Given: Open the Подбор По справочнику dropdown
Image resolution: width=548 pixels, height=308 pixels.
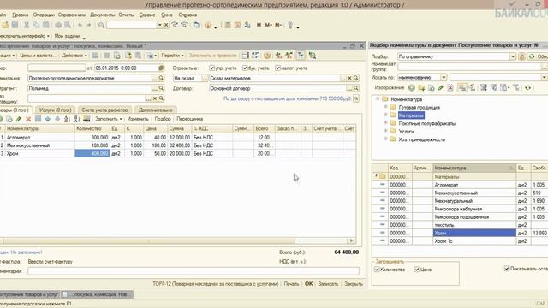Looking at the screenshot, I should tap(513, 56).
